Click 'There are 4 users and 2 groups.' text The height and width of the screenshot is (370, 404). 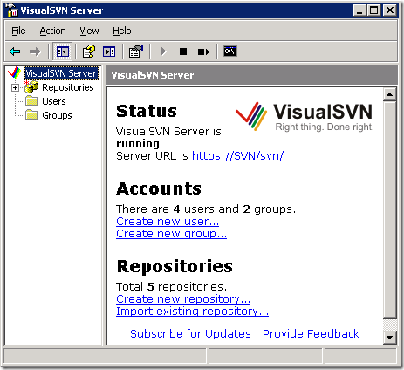(206, 209)
